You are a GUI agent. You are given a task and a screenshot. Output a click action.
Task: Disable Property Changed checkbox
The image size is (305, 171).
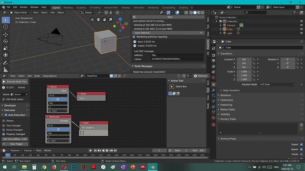click(4, 134)
